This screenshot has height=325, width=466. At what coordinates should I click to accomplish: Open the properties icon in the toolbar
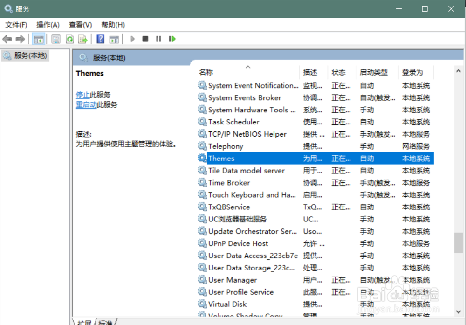(56, 39)
